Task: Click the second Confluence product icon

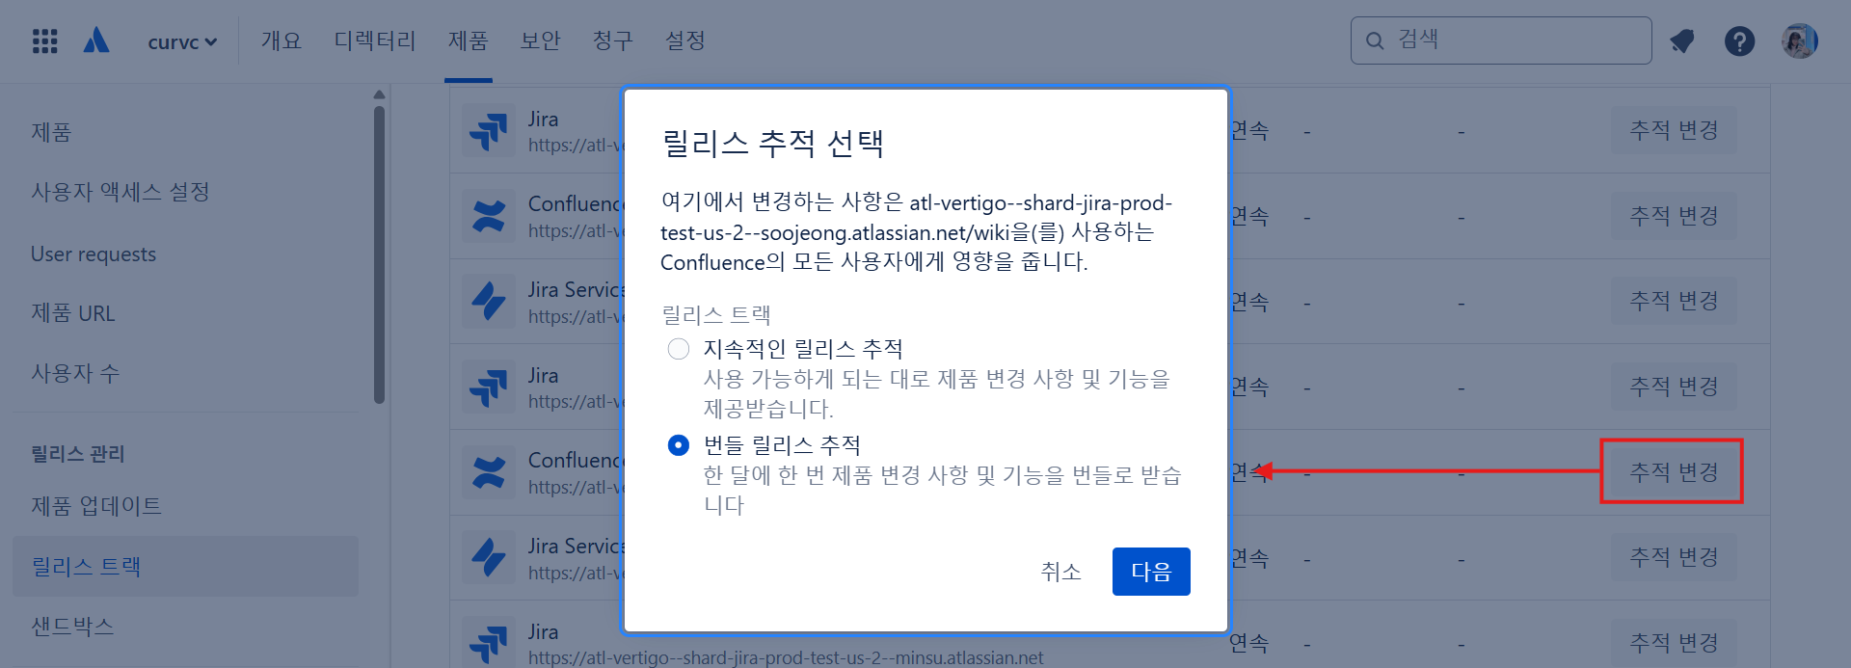Action: (489, 473)
